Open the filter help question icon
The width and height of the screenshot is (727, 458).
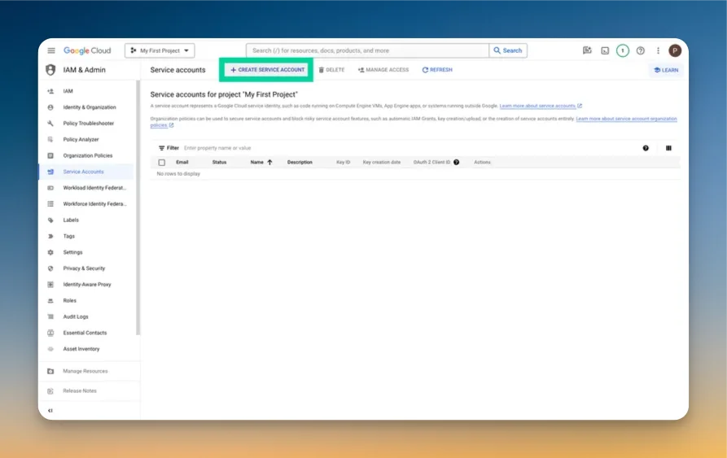646,148
